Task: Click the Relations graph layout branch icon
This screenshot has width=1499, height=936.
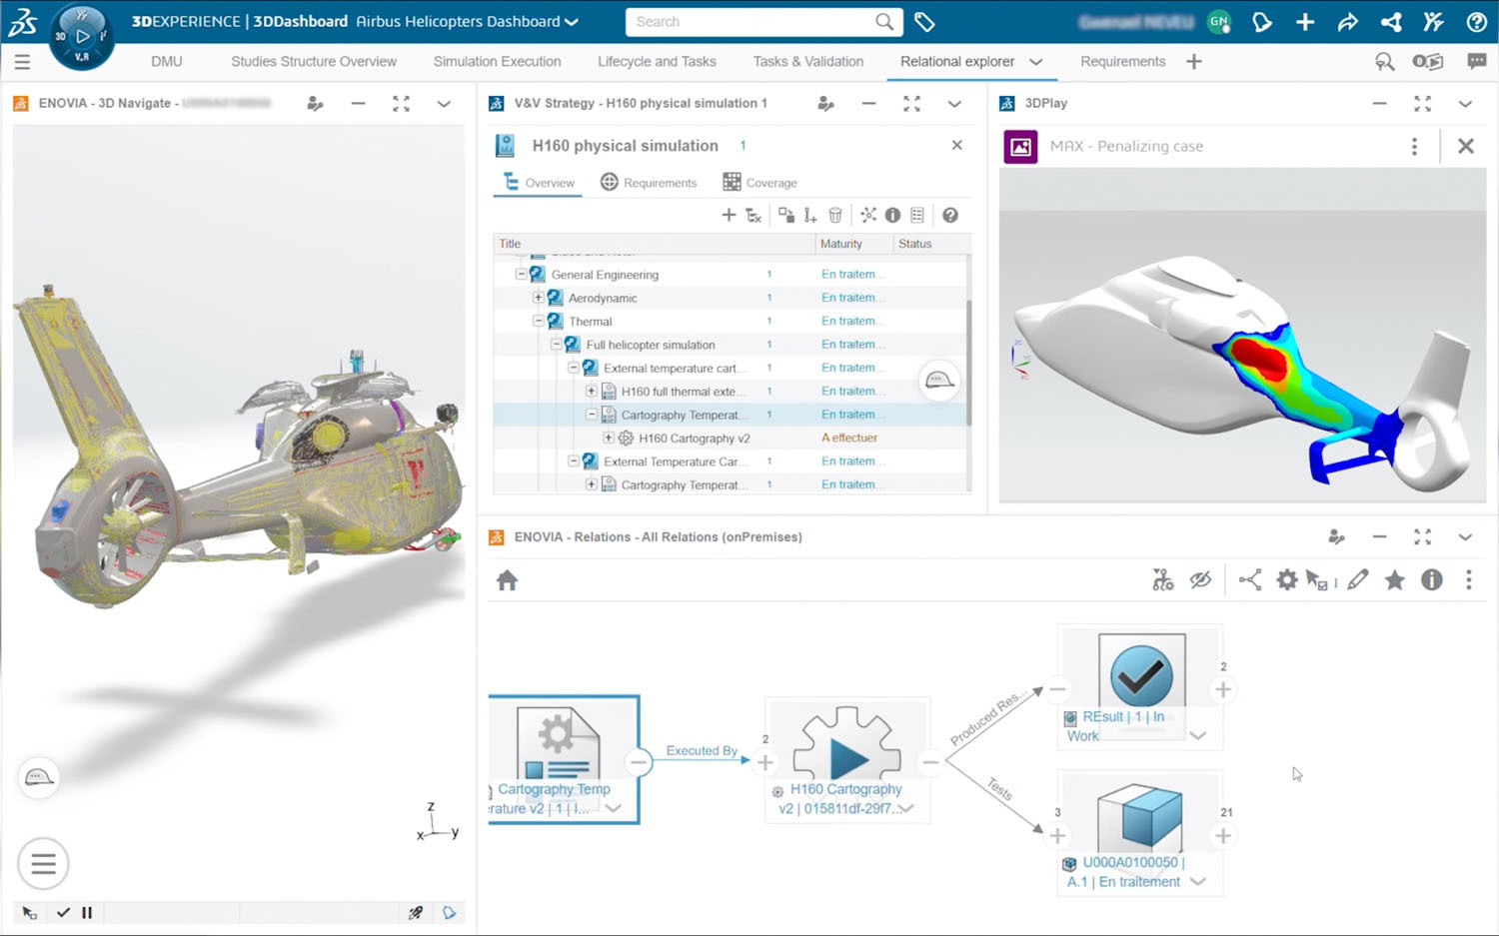Action: (x=1250, y=579)
